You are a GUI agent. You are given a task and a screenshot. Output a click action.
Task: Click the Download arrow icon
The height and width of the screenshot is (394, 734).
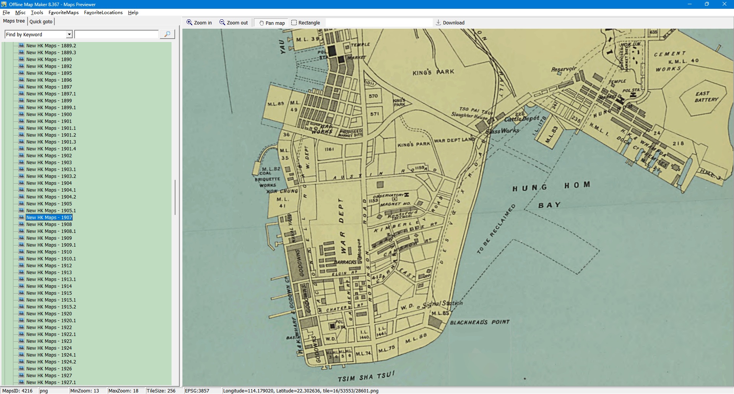click(x=438, y=23)
